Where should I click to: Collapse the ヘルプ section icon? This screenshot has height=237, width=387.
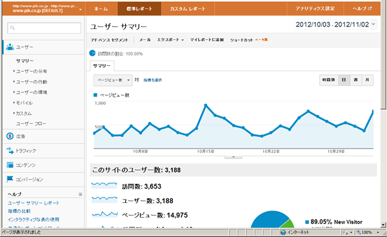(80, 194)
